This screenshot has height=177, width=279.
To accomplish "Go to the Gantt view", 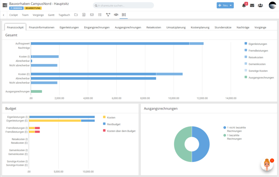I will pos(51,15).
